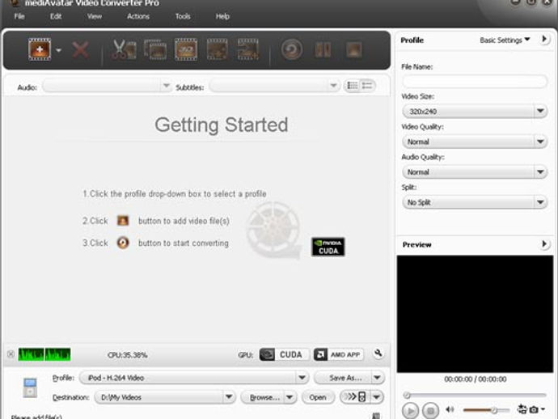Pause conversion with the Pause icon

(x=323, y=49)
